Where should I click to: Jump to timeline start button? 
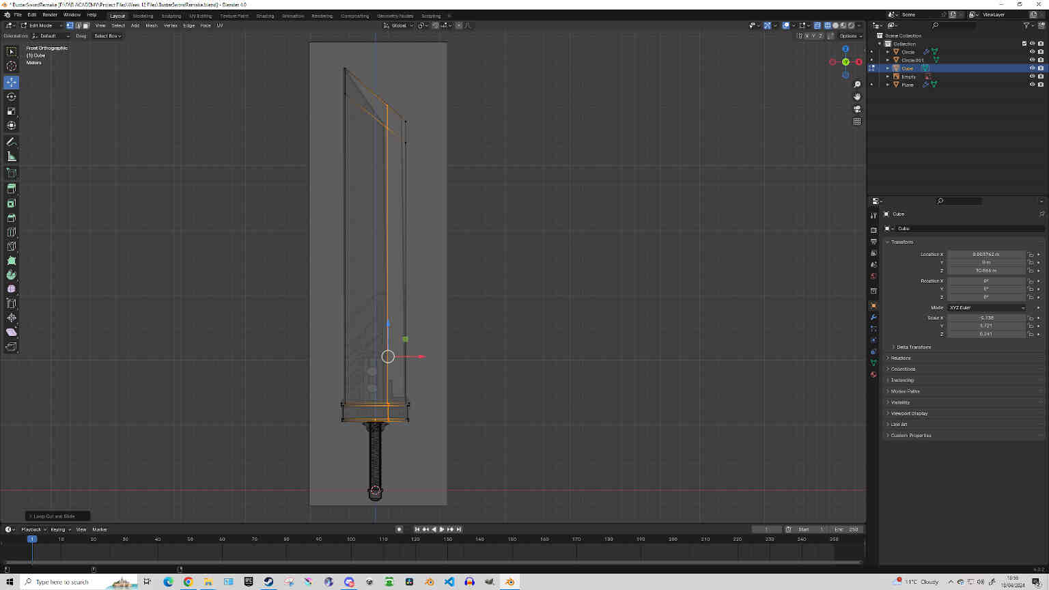coord(417,529)
